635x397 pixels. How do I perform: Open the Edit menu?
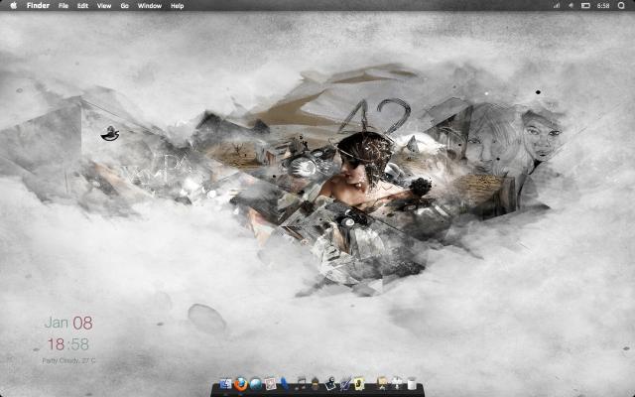pyautogui.click(x=82, y=6)
